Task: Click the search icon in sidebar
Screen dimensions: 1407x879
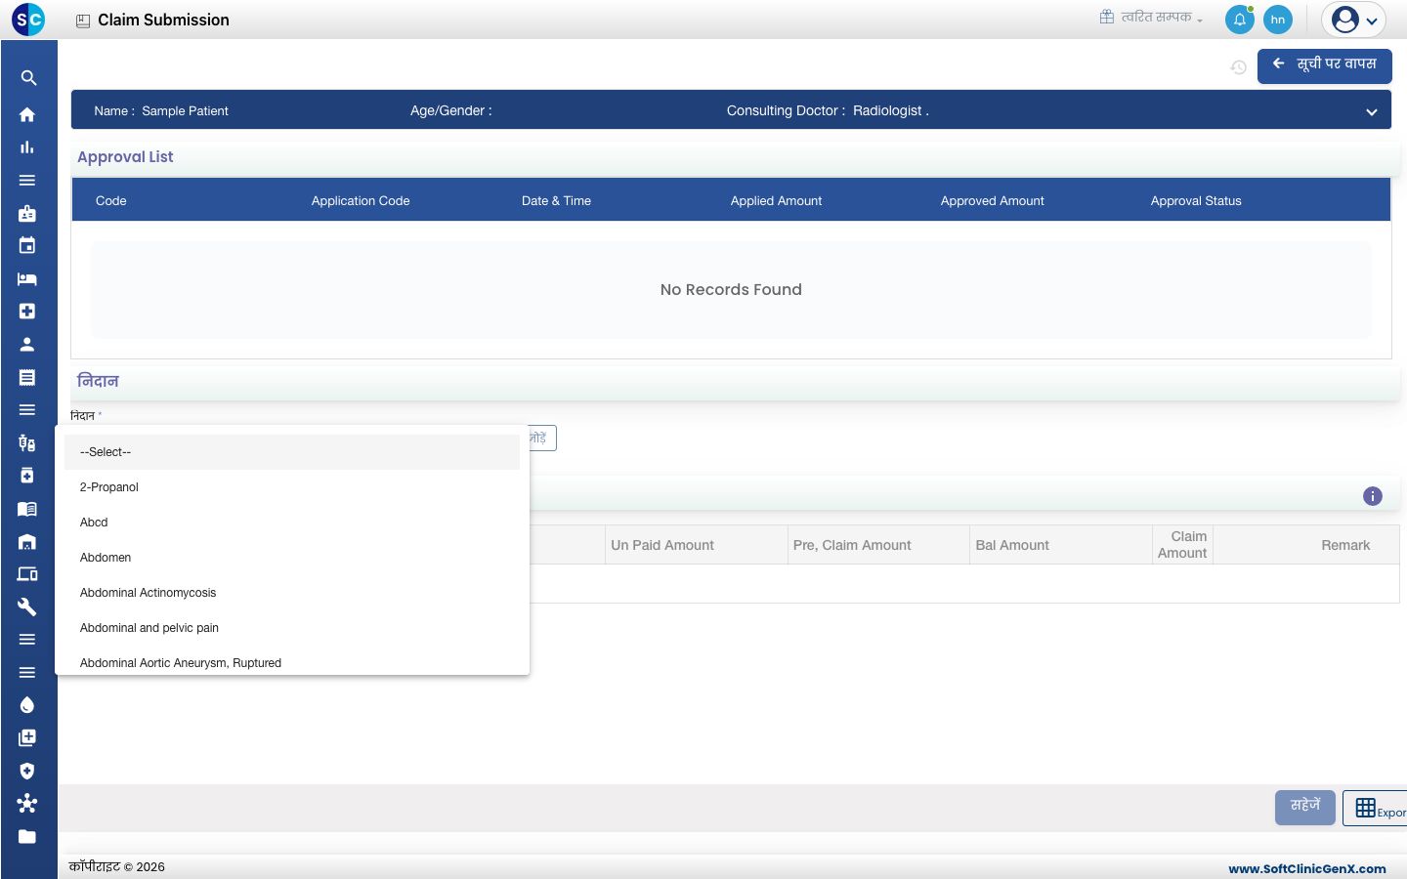Action: [27, 78]
